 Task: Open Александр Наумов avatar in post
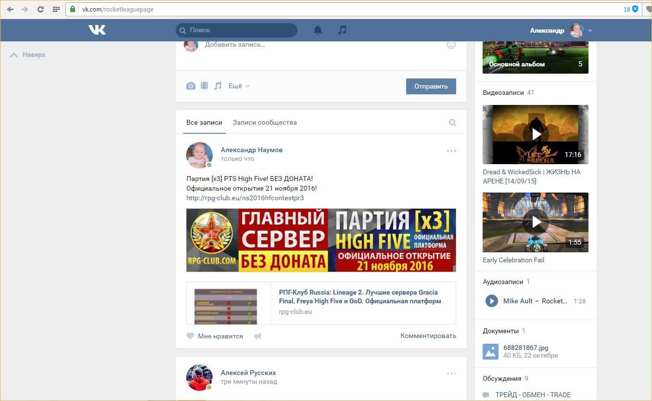199,155
